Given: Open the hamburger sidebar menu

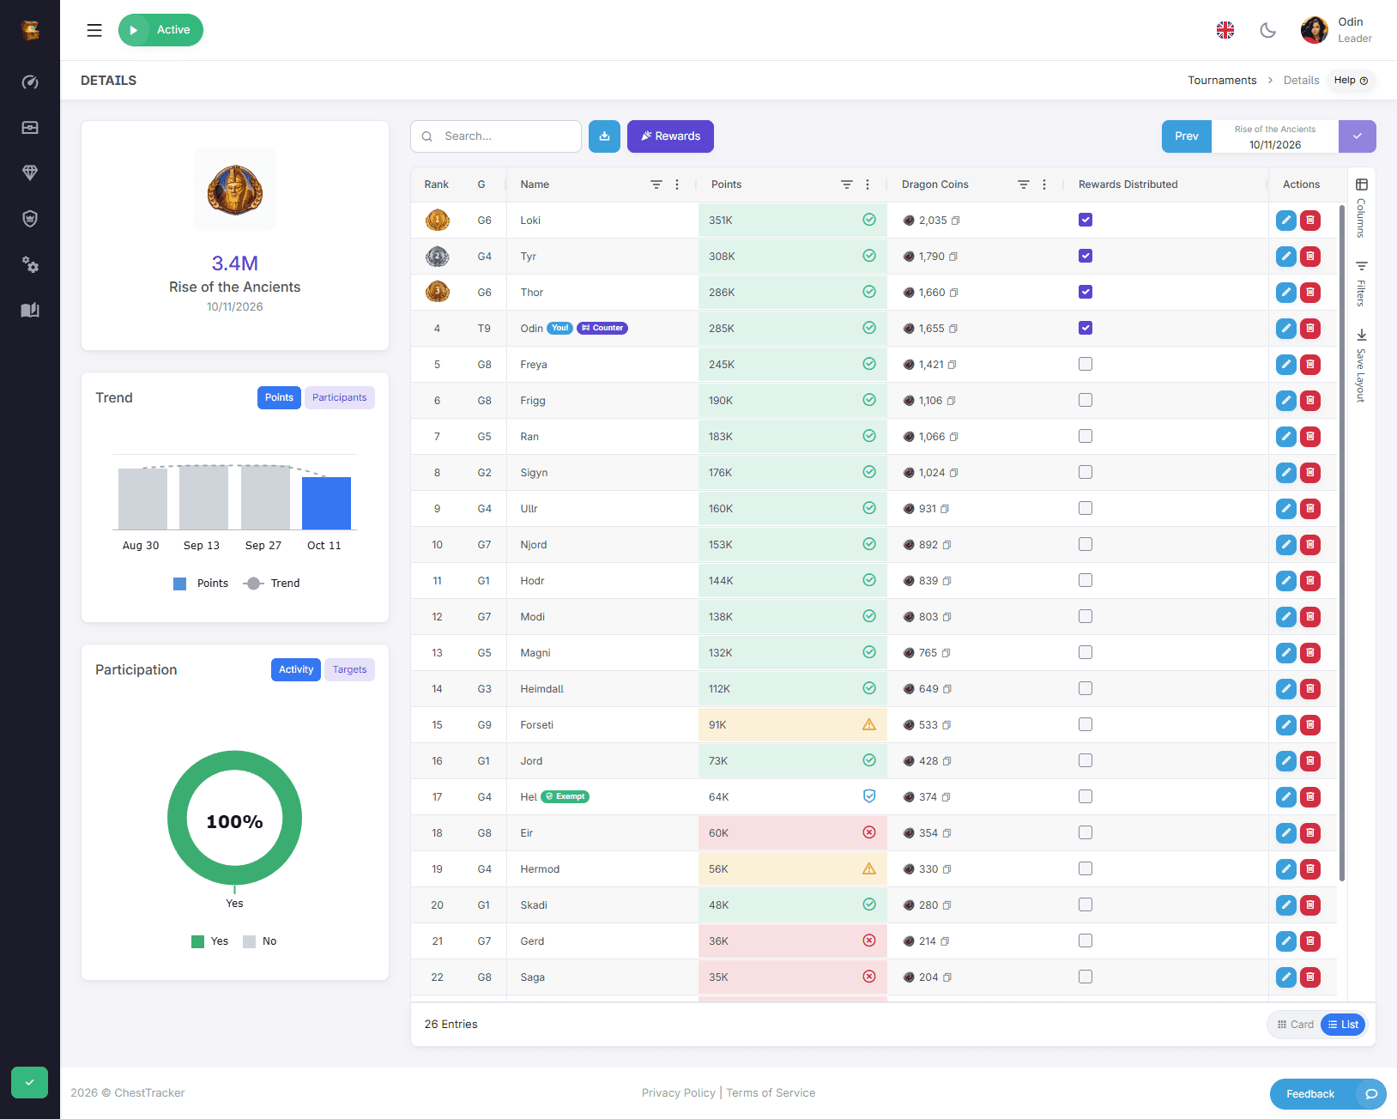Looking at the screenshot, I should pyautogui.click(x=94, y=30).
